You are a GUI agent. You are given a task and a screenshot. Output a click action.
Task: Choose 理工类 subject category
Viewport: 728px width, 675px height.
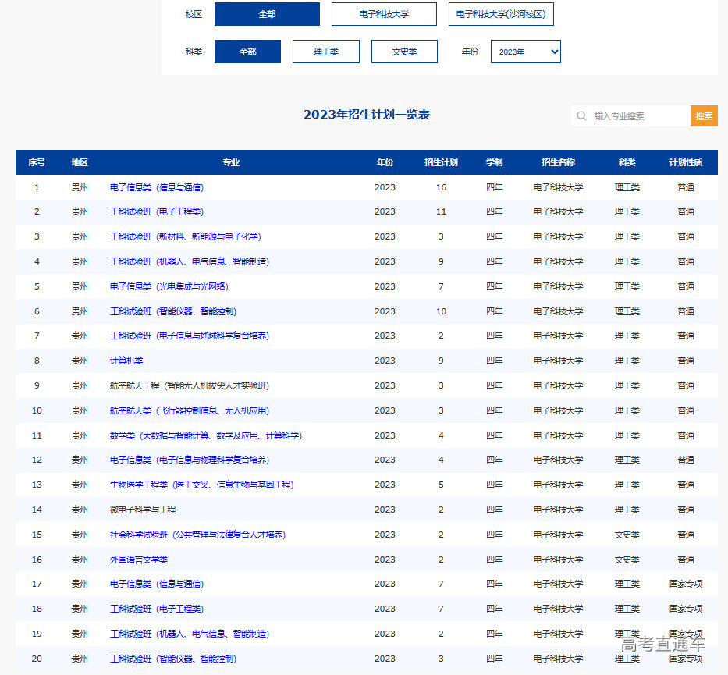point(326,52)
